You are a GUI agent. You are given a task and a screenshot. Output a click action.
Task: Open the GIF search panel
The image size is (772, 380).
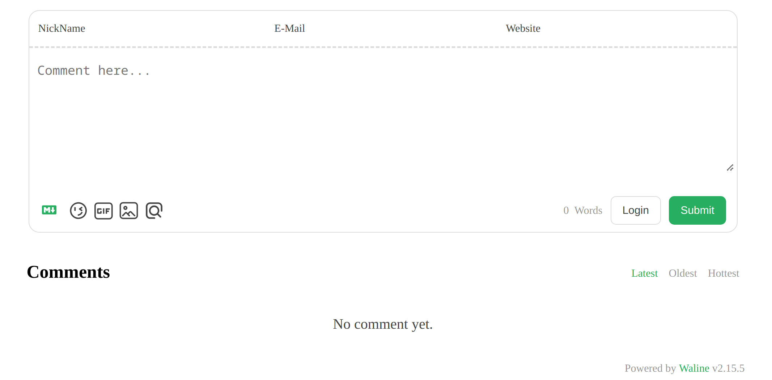[x=103, y=211]
